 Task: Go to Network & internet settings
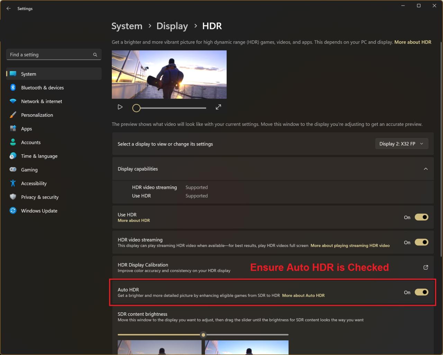click(42, 101)
